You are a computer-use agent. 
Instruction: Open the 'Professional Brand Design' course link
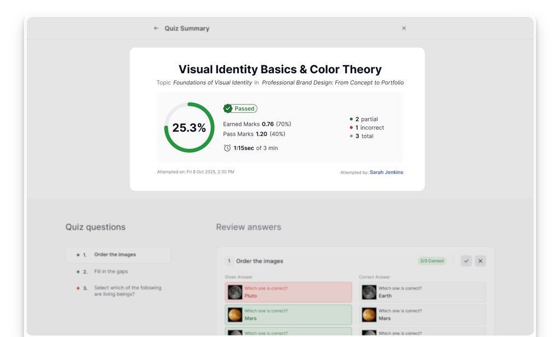[333, 83]
